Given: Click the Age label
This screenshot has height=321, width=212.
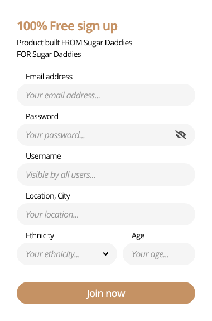Looking at the screenshot, I should click(138, 236).
